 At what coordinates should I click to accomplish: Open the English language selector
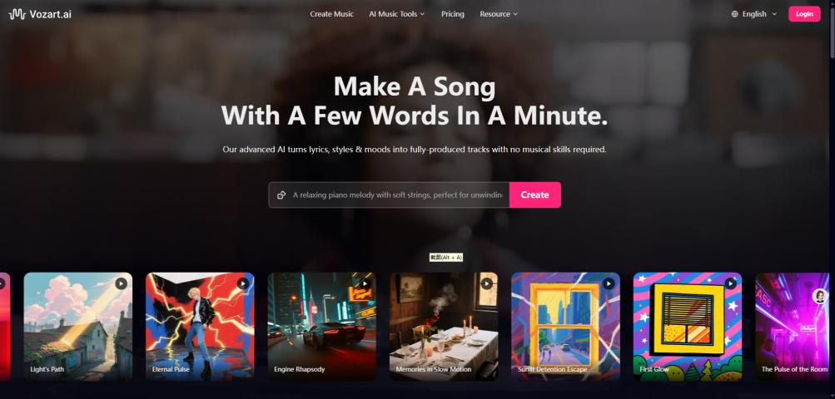[x=754, y=14]
